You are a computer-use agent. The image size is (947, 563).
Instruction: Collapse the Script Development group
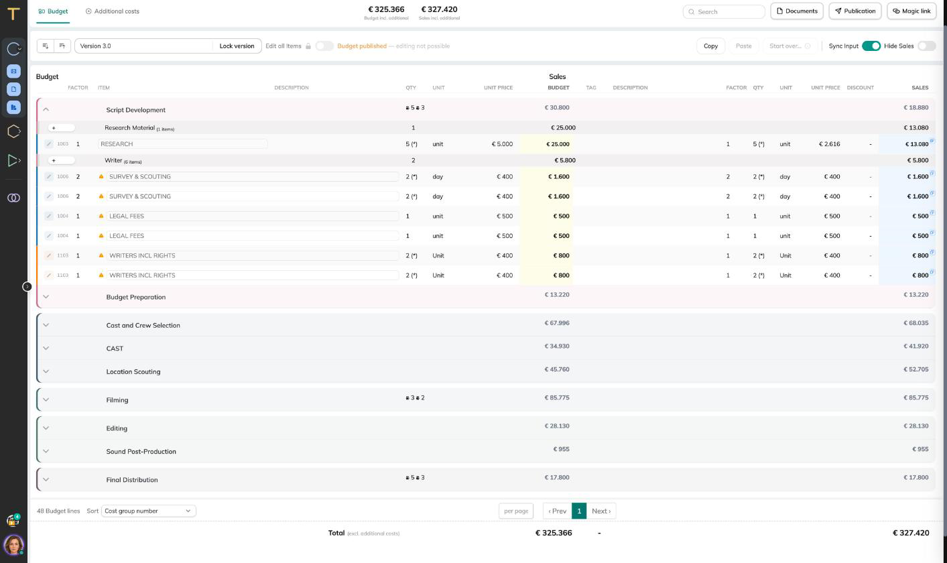pos(46,109)
